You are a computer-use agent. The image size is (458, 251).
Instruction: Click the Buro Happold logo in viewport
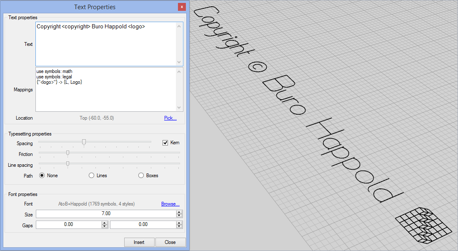[x=423, y=225]
